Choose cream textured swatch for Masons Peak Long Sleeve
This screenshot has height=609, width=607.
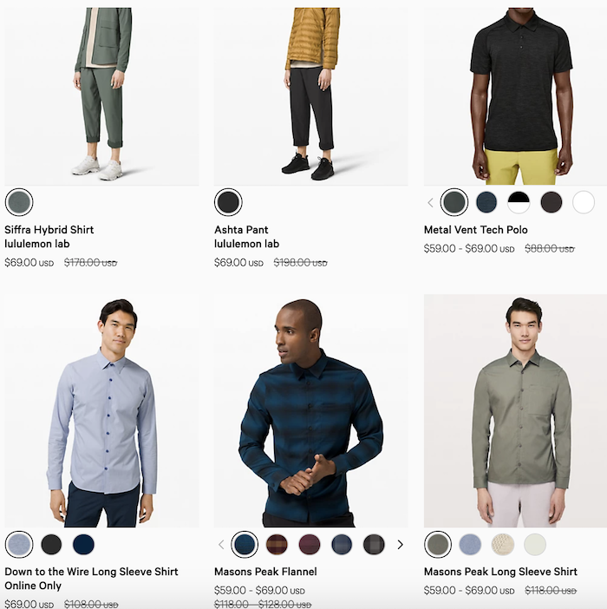503,544
